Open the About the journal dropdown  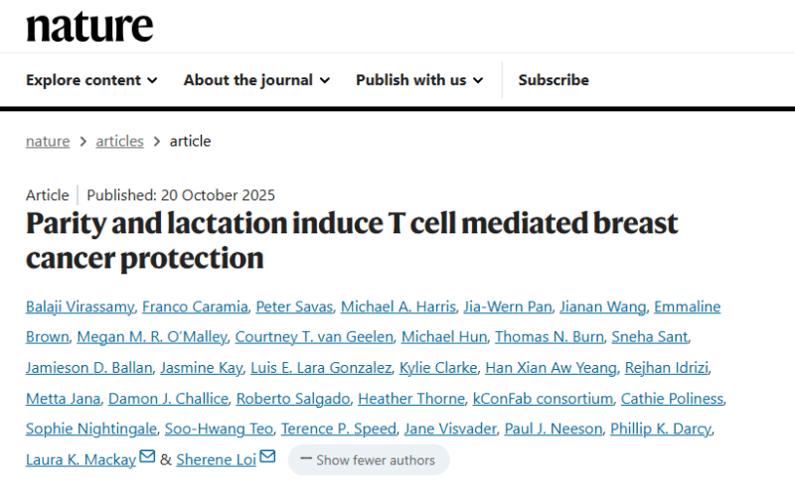click(x=256, y=80)
